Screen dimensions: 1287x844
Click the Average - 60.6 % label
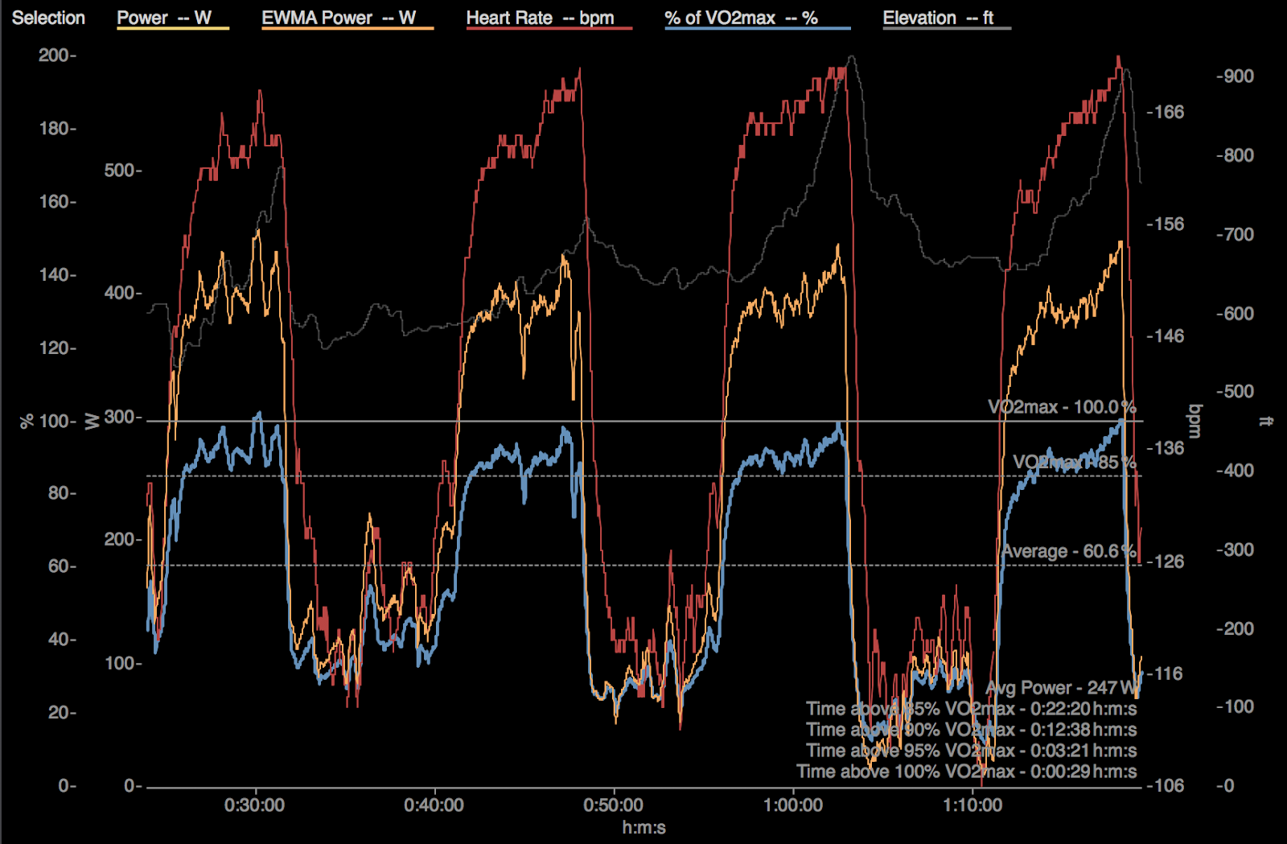click(x=1069, y=552)
